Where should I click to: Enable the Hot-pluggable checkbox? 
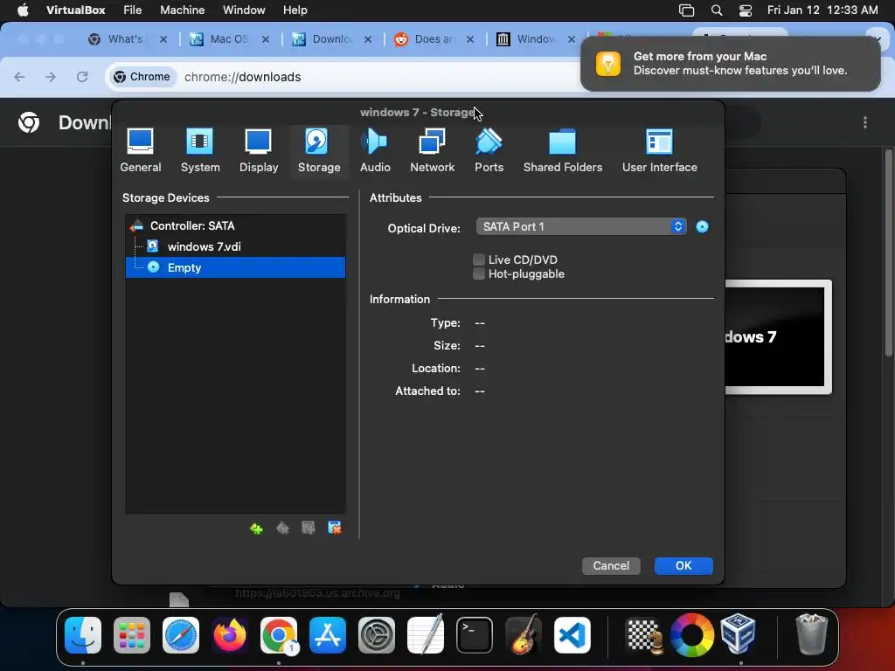(x=479, y=273)
